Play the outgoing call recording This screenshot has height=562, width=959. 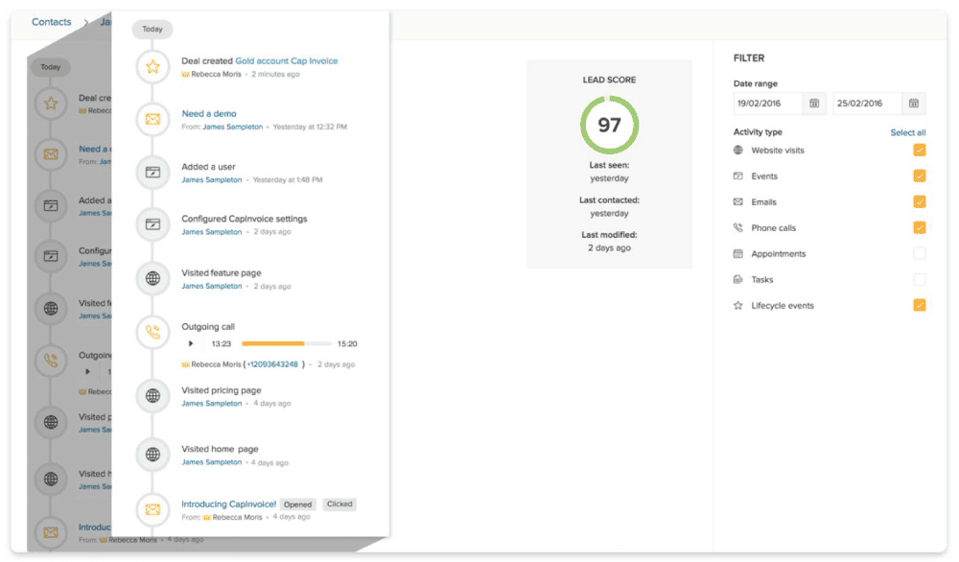click(191, 343)
